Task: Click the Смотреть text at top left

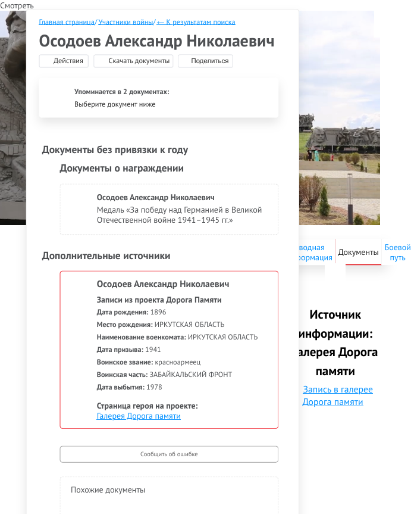Action: tap(17, 5)
